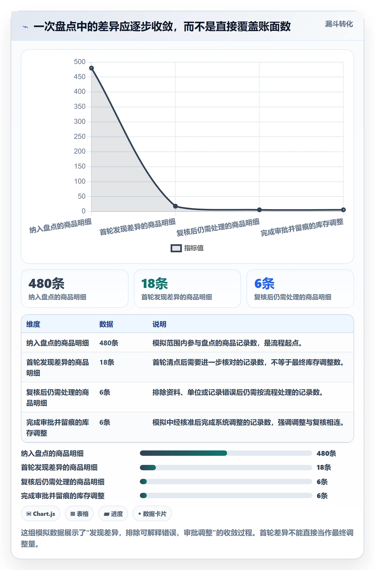Click the grid icon inside 表格 chip

point(73,514)
